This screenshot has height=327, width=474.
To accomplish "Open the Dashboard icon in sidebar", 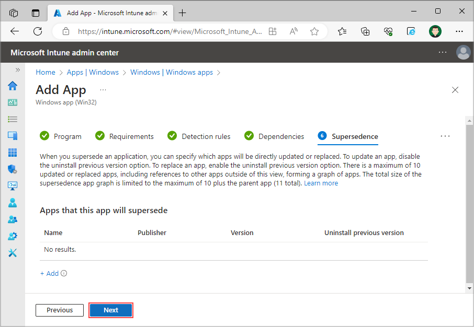I will click(x=13, y=103).
